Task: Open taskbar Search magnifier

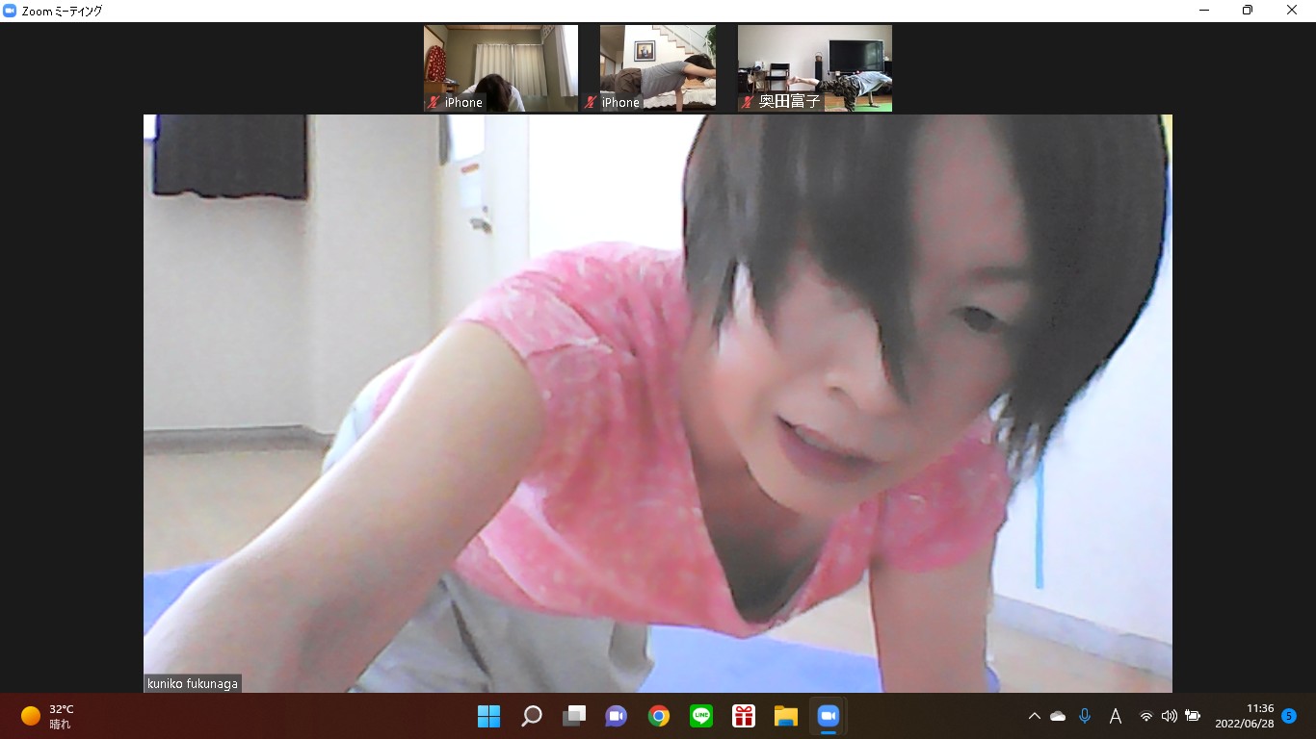Action: [x=532, y=716]
